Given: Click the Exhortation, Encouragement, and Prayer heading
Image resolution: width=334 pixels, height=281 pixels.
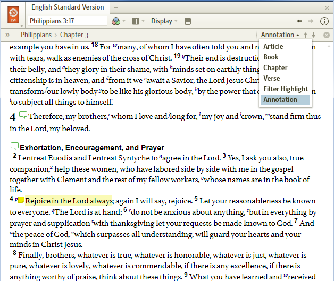Looking at the screenshot, I should coord(92,148).
